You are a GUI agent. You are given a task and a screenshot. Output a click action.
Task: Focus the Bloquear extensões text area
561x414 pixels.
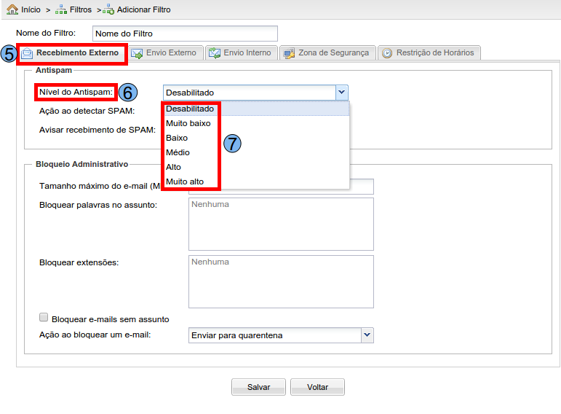(x=281, y=281)
